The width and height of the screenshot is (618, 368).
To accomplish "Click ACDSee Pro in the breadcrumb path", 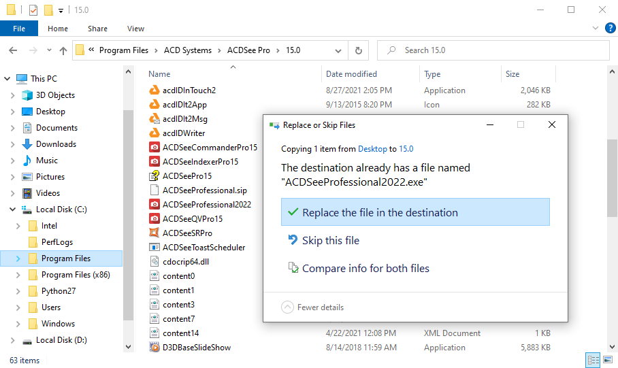I will click(248, 50).
